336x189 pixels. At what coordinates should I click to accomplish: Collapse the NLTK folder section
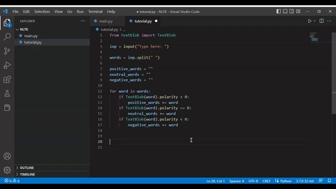tap(52, 29)
